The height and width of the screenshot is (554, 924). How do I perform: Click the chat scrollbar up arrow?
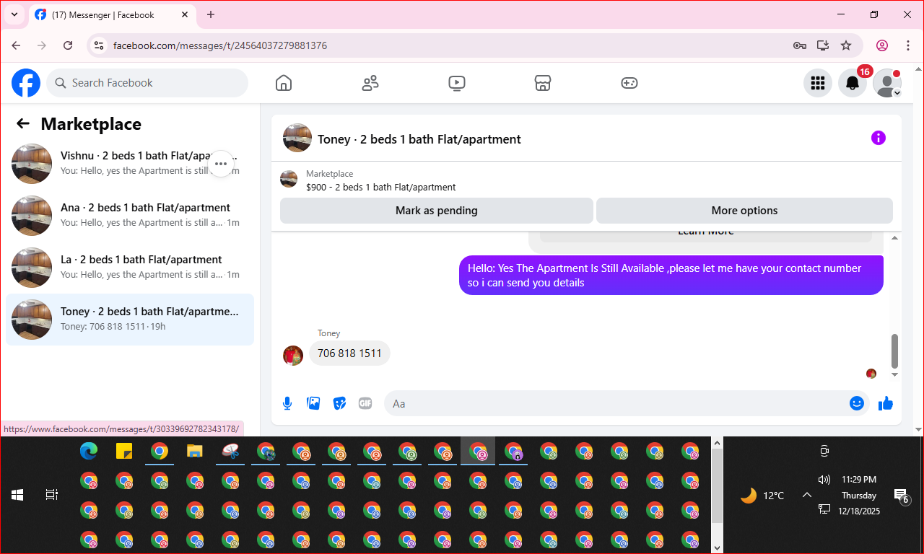[x=895, y=237]
